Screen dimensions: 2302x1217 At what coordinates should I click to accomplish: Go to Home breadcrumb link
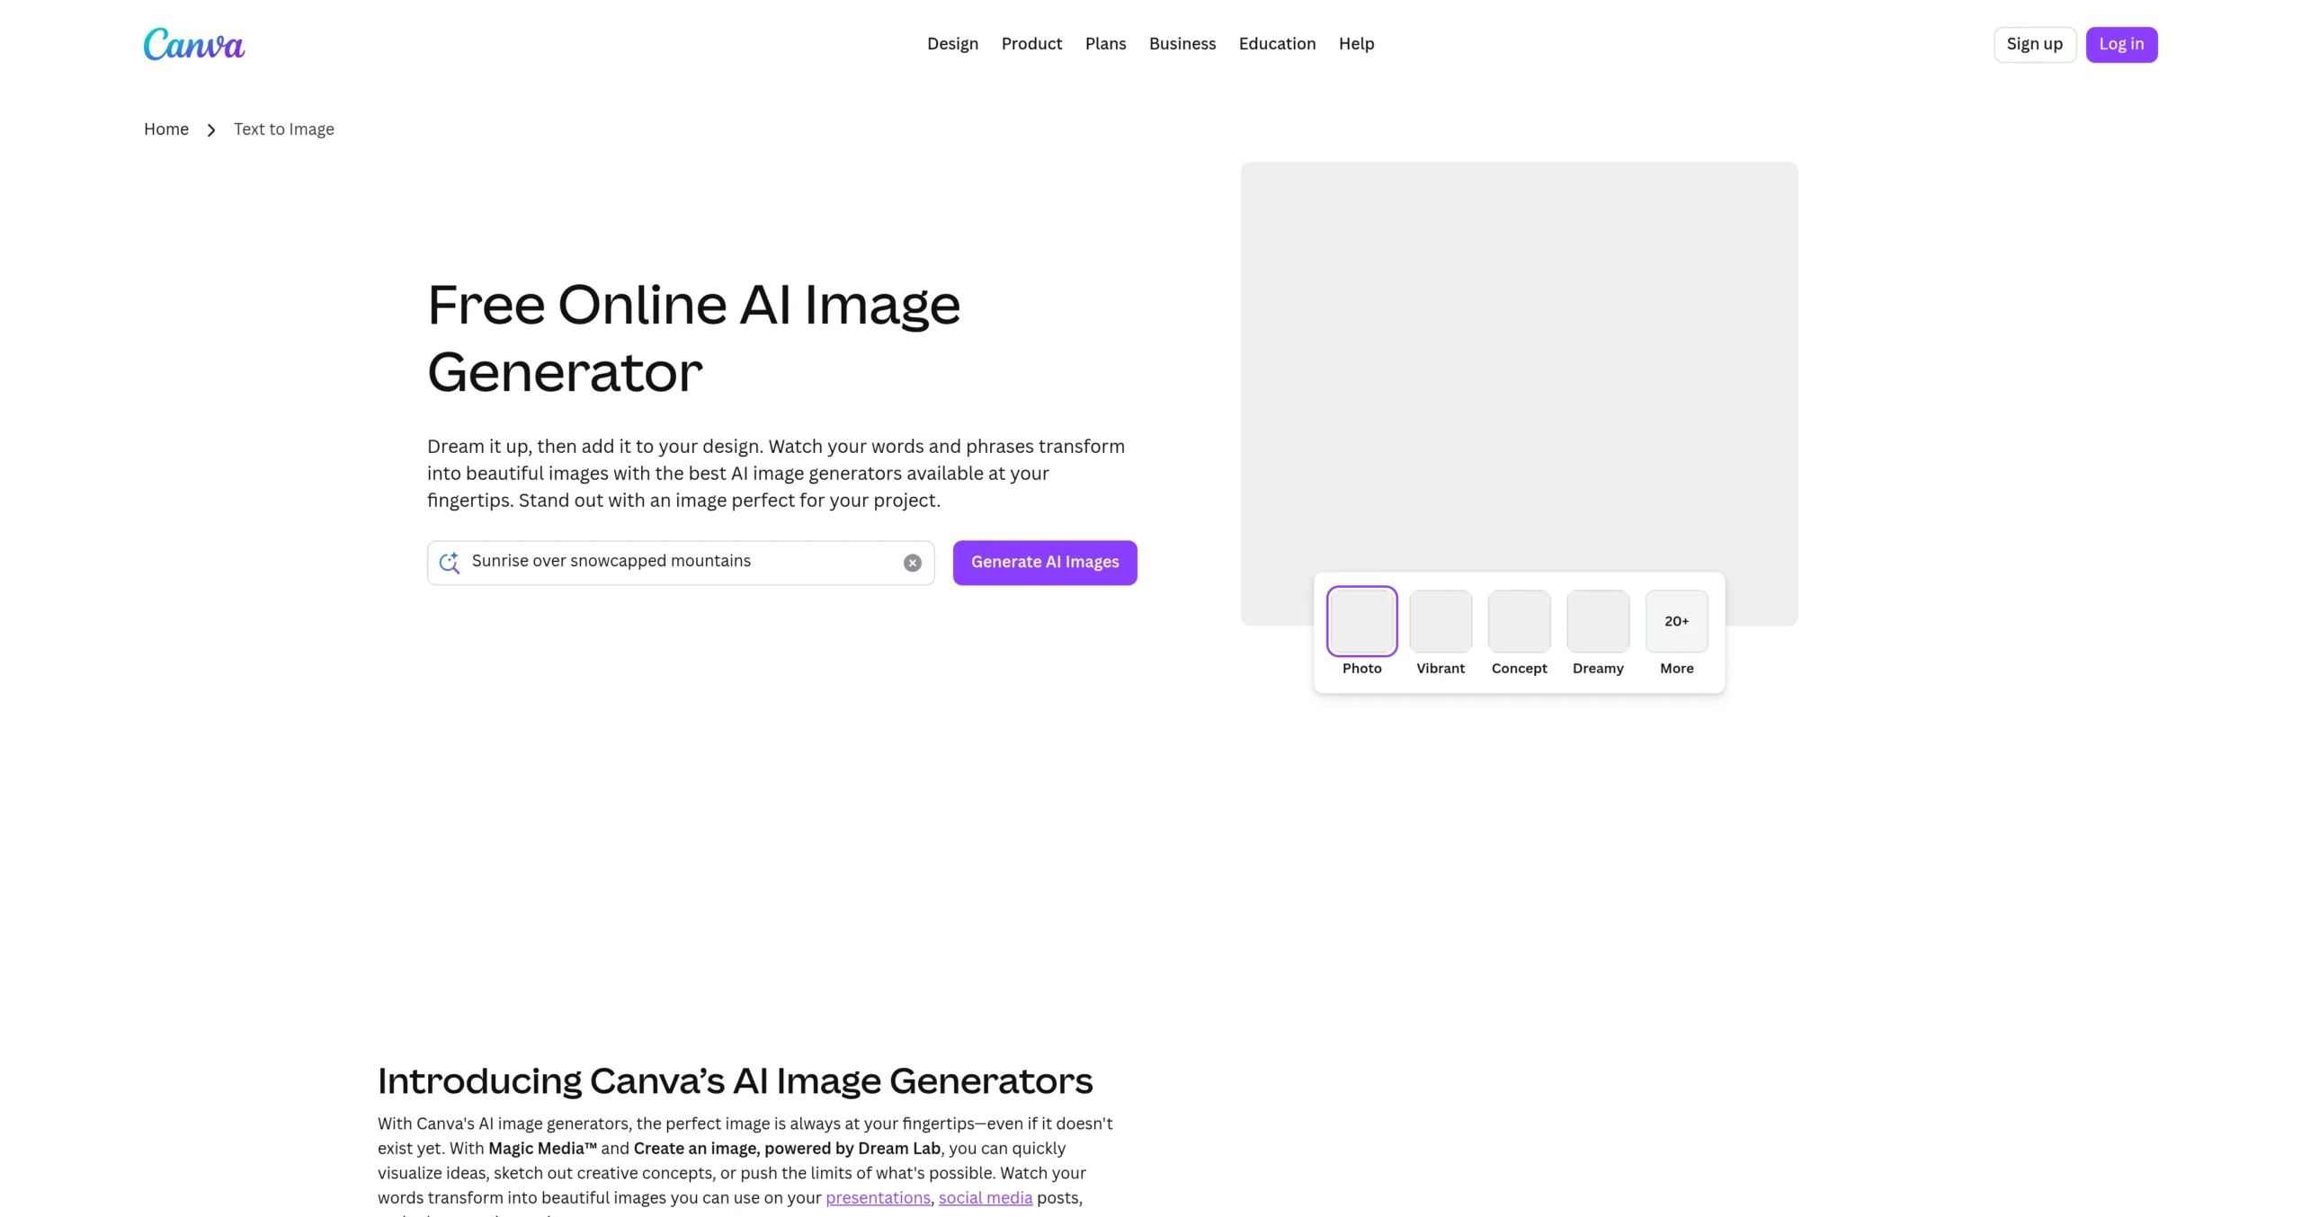click(166, 129)
